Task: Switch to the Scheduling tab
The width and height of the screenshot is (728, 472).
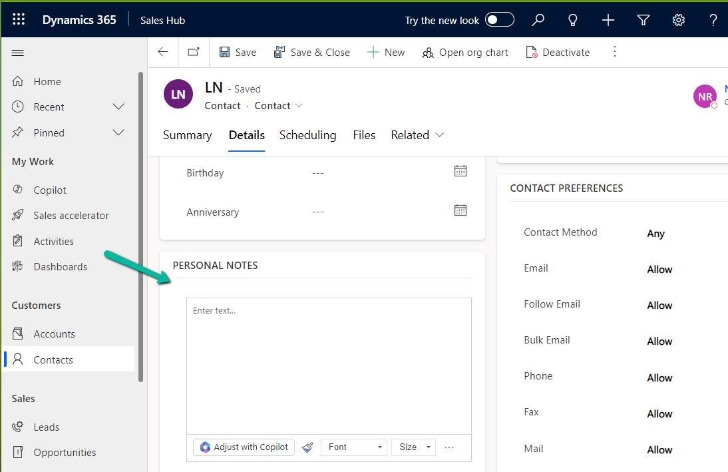Action: point(307,135)
